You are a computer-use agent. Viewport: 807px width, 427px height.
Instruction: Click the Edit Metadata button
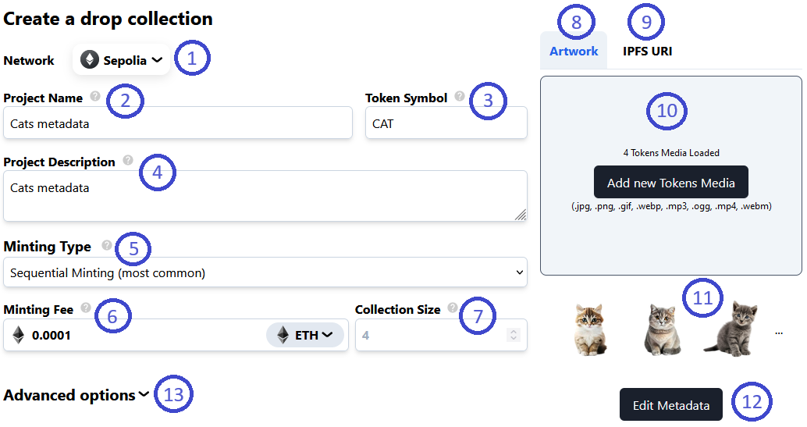click(670, 405)
